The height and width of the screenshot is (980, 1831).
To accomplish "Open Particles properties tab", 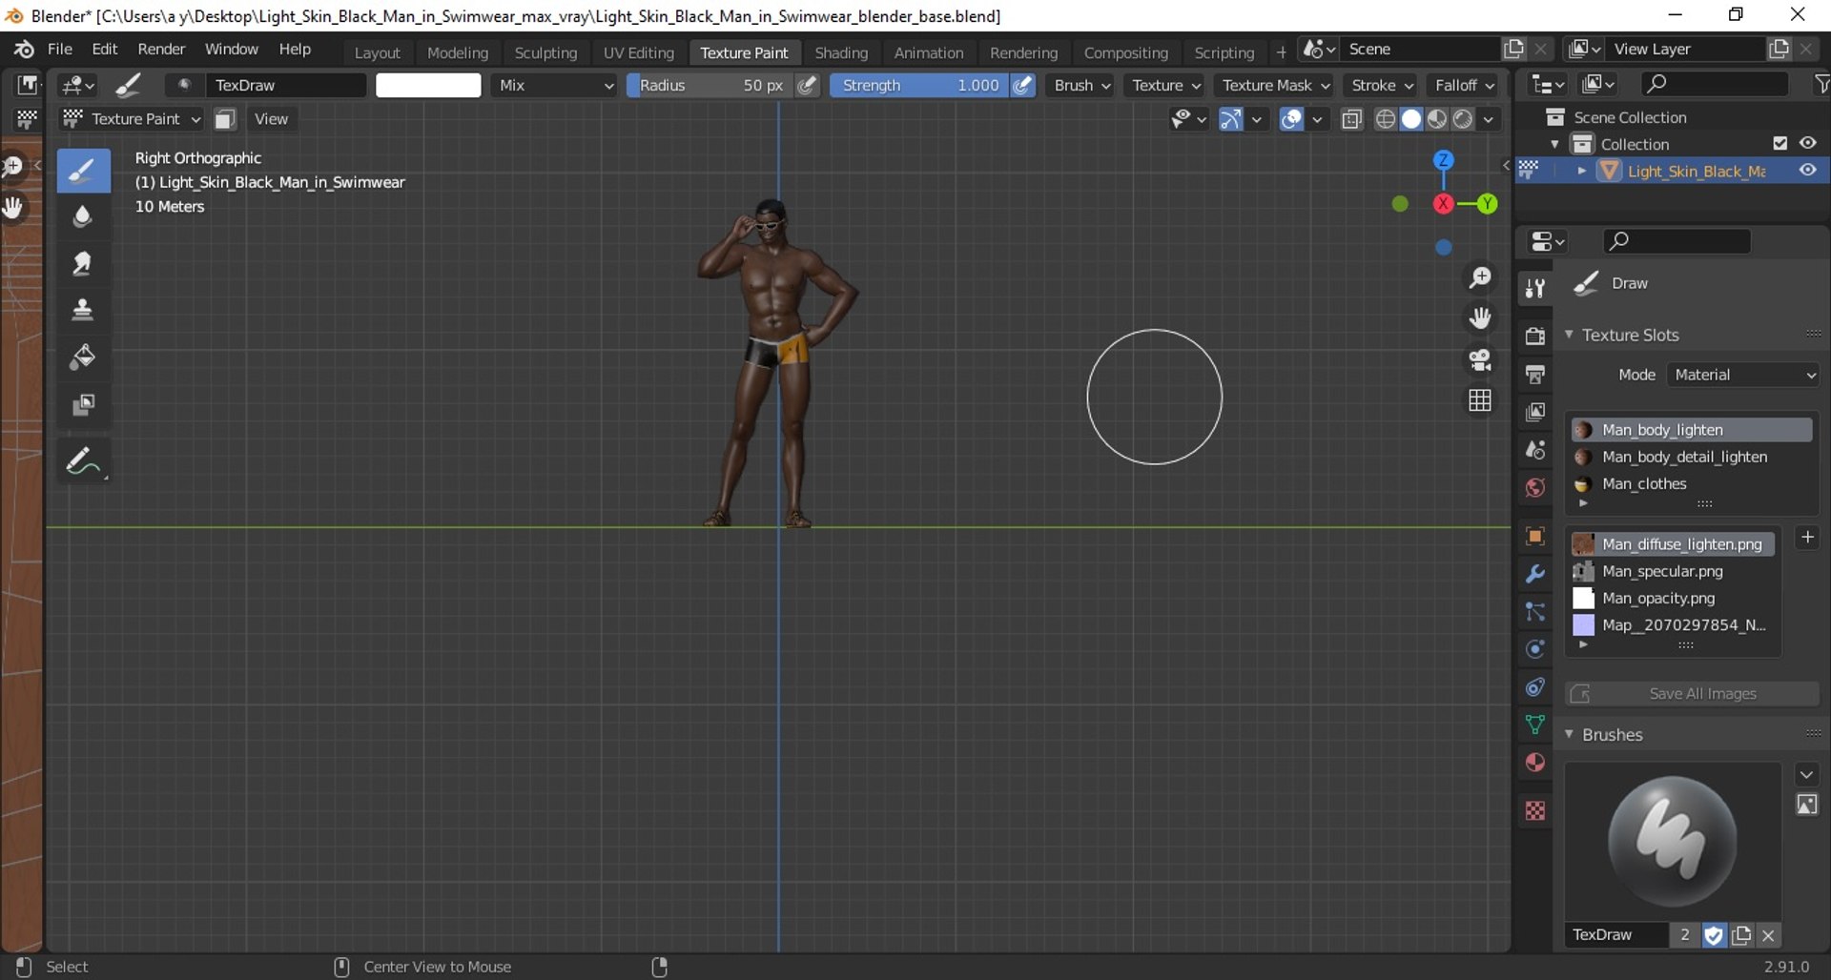I will point(1535,611).
